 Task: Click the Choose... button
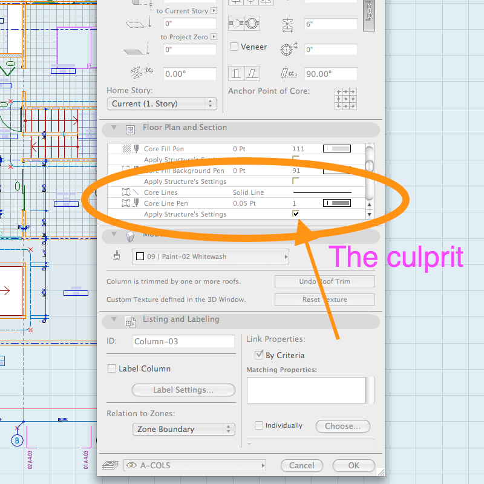point(342,426)
